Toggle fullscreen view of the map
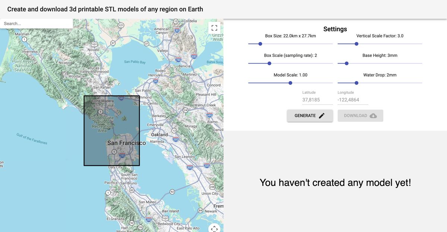447x232 pixels. (x=214, y=28)
